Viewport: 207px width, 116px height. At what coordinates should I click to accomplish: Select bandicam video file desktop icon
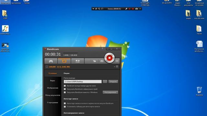point(5,47)
